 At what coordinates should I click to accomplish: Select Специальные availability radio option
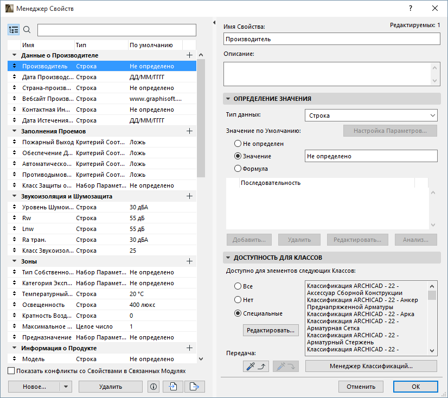click(238, 313)
